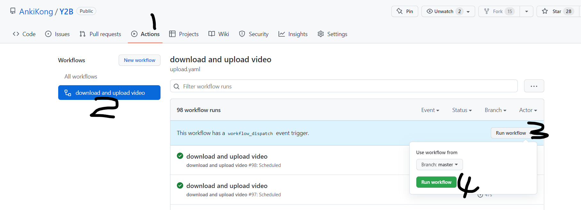The height and width of the screenshot is (210, 581).
Task: Focus the Filter workflow runs field
Action: pos(344,86)
